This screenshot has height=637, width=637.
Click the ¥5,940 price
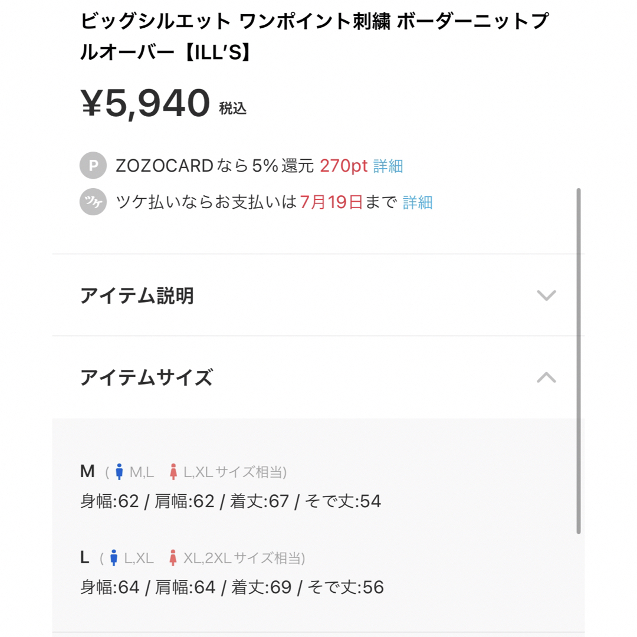pos(145,103)
